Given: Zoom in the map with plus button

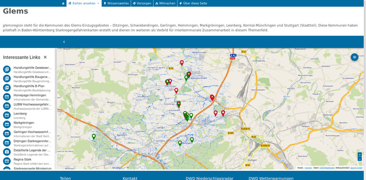Looking at the screenshot, I should coord(360,154).
